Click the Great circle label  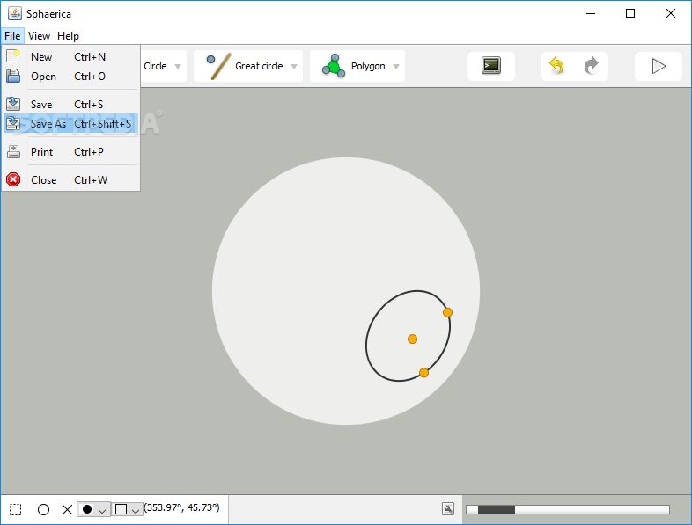tap(259, 66)
